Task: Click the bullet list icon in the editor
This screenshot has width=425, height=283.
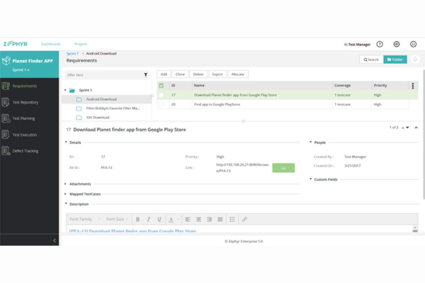Action: click(233, 219)
